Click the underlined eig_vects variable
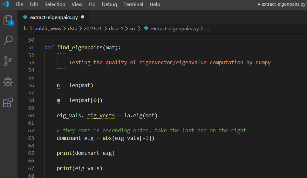This screenshot has width=307, height=178. pos(101,115)
